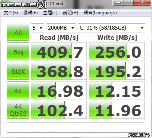This screenshot has height=138, width=152.
Task: Click the 4K QD32 read value 102.4
Action: [x=59, y=110]
